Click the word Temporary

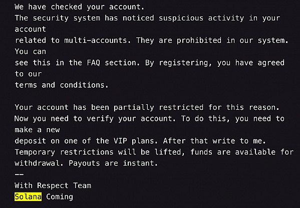pyautogui.click(x=35, y=152)
